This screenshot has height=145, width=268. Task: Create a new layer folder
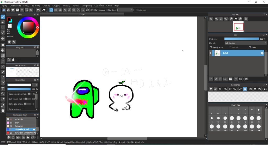click(x=230, y=79)
